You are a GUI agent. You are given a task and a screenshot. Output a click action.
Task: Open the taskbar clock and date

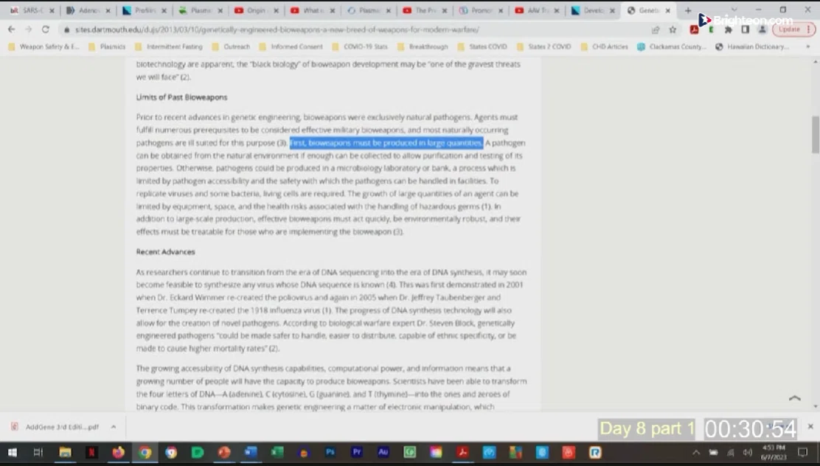(x=774, y=453)
